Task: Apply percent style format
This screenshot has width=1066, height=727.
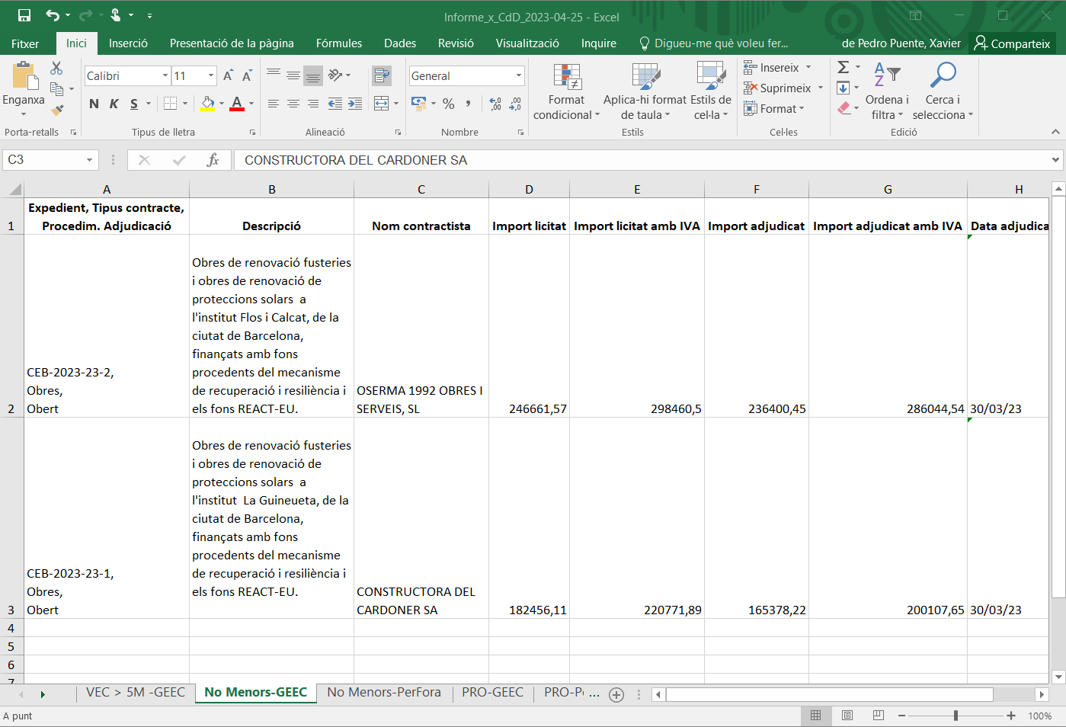Action: tap(449, 103)
